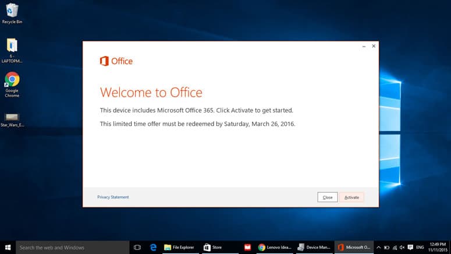Expand hidden system tray icons chevron

pyautogui.click(x=378, y=248)
